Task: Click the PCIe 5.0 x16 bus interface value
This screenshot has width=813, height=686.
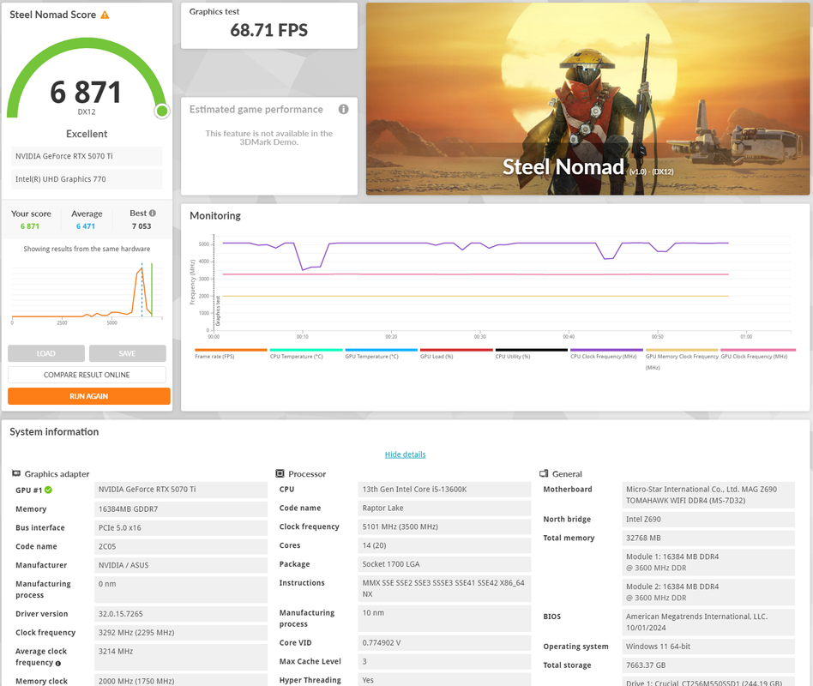Action: pyautogui.click(x=181, y=528)
